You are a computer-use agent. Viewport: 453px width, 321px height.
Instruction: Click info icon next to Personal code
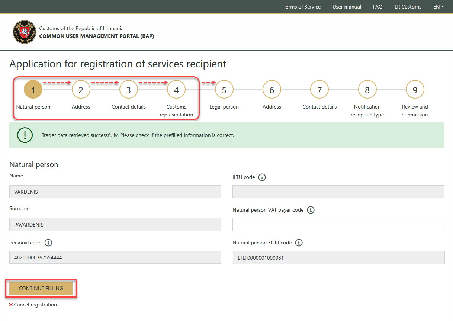click(48, 243)
